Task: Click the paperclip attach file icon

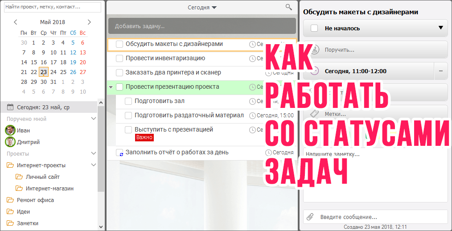Action: coord(310,217)
